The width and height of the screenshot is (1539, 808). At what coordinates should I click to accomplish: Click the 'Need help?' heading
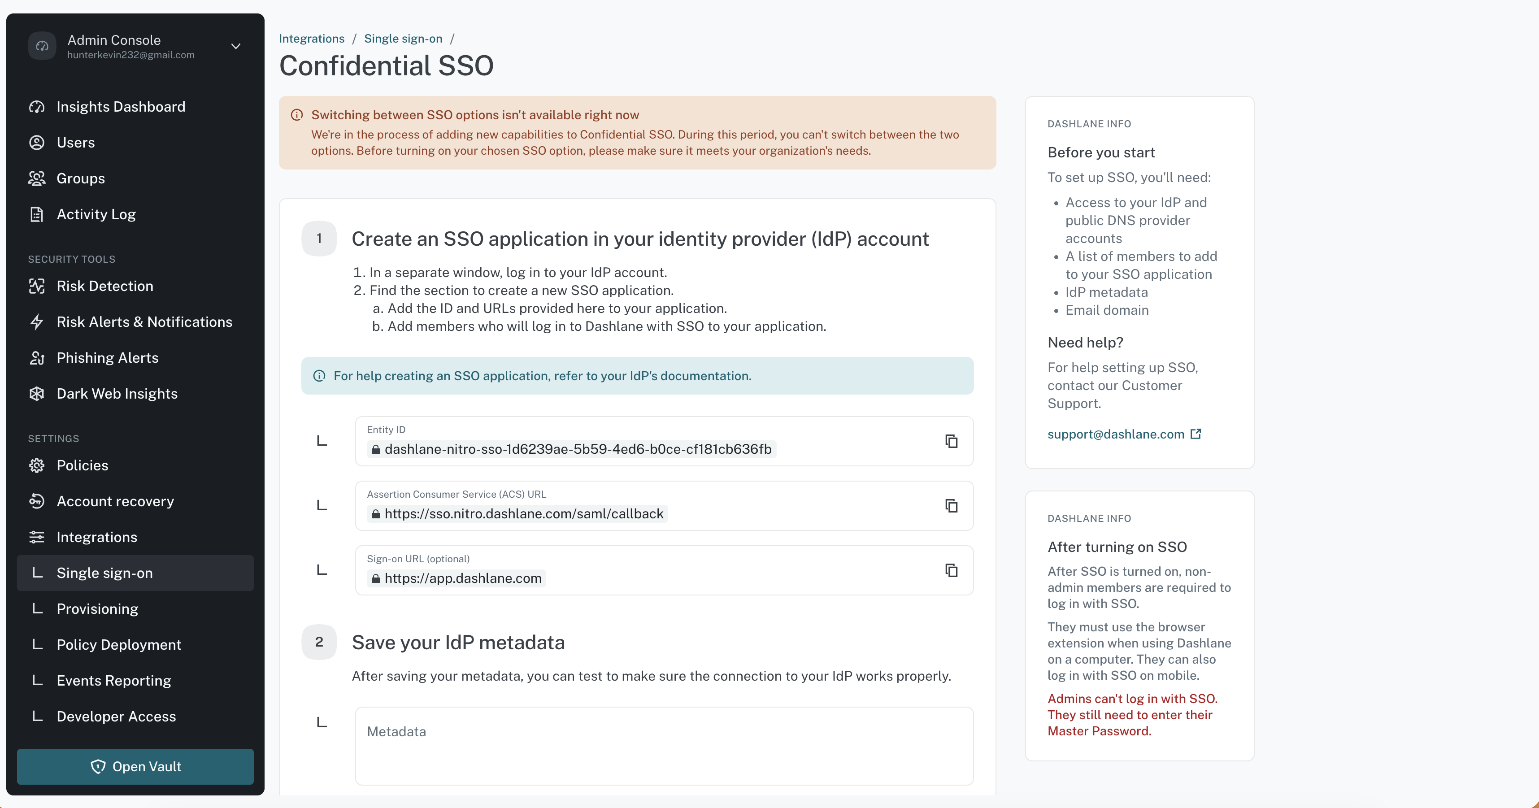click(x=1085, y=342)
